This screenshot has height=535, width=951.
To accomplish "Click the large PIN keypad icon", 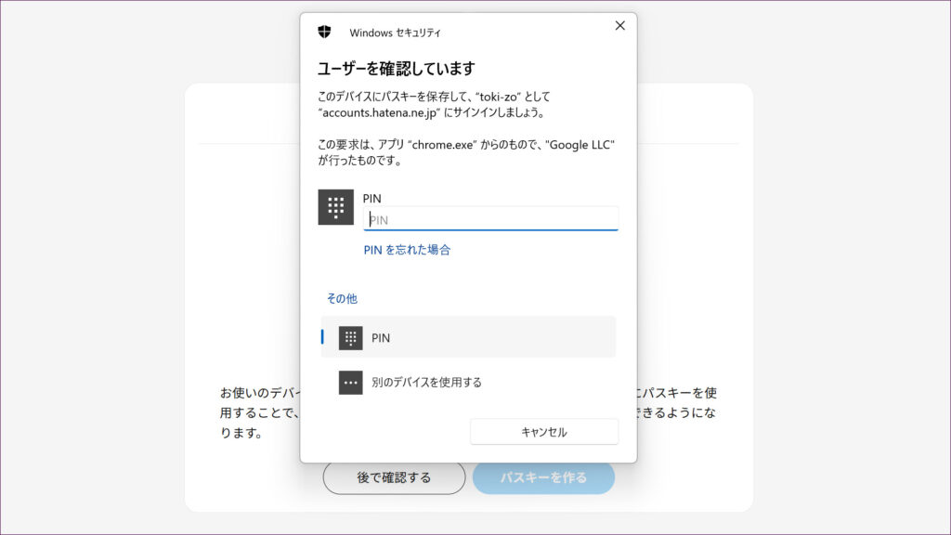I will click(336, 207).
